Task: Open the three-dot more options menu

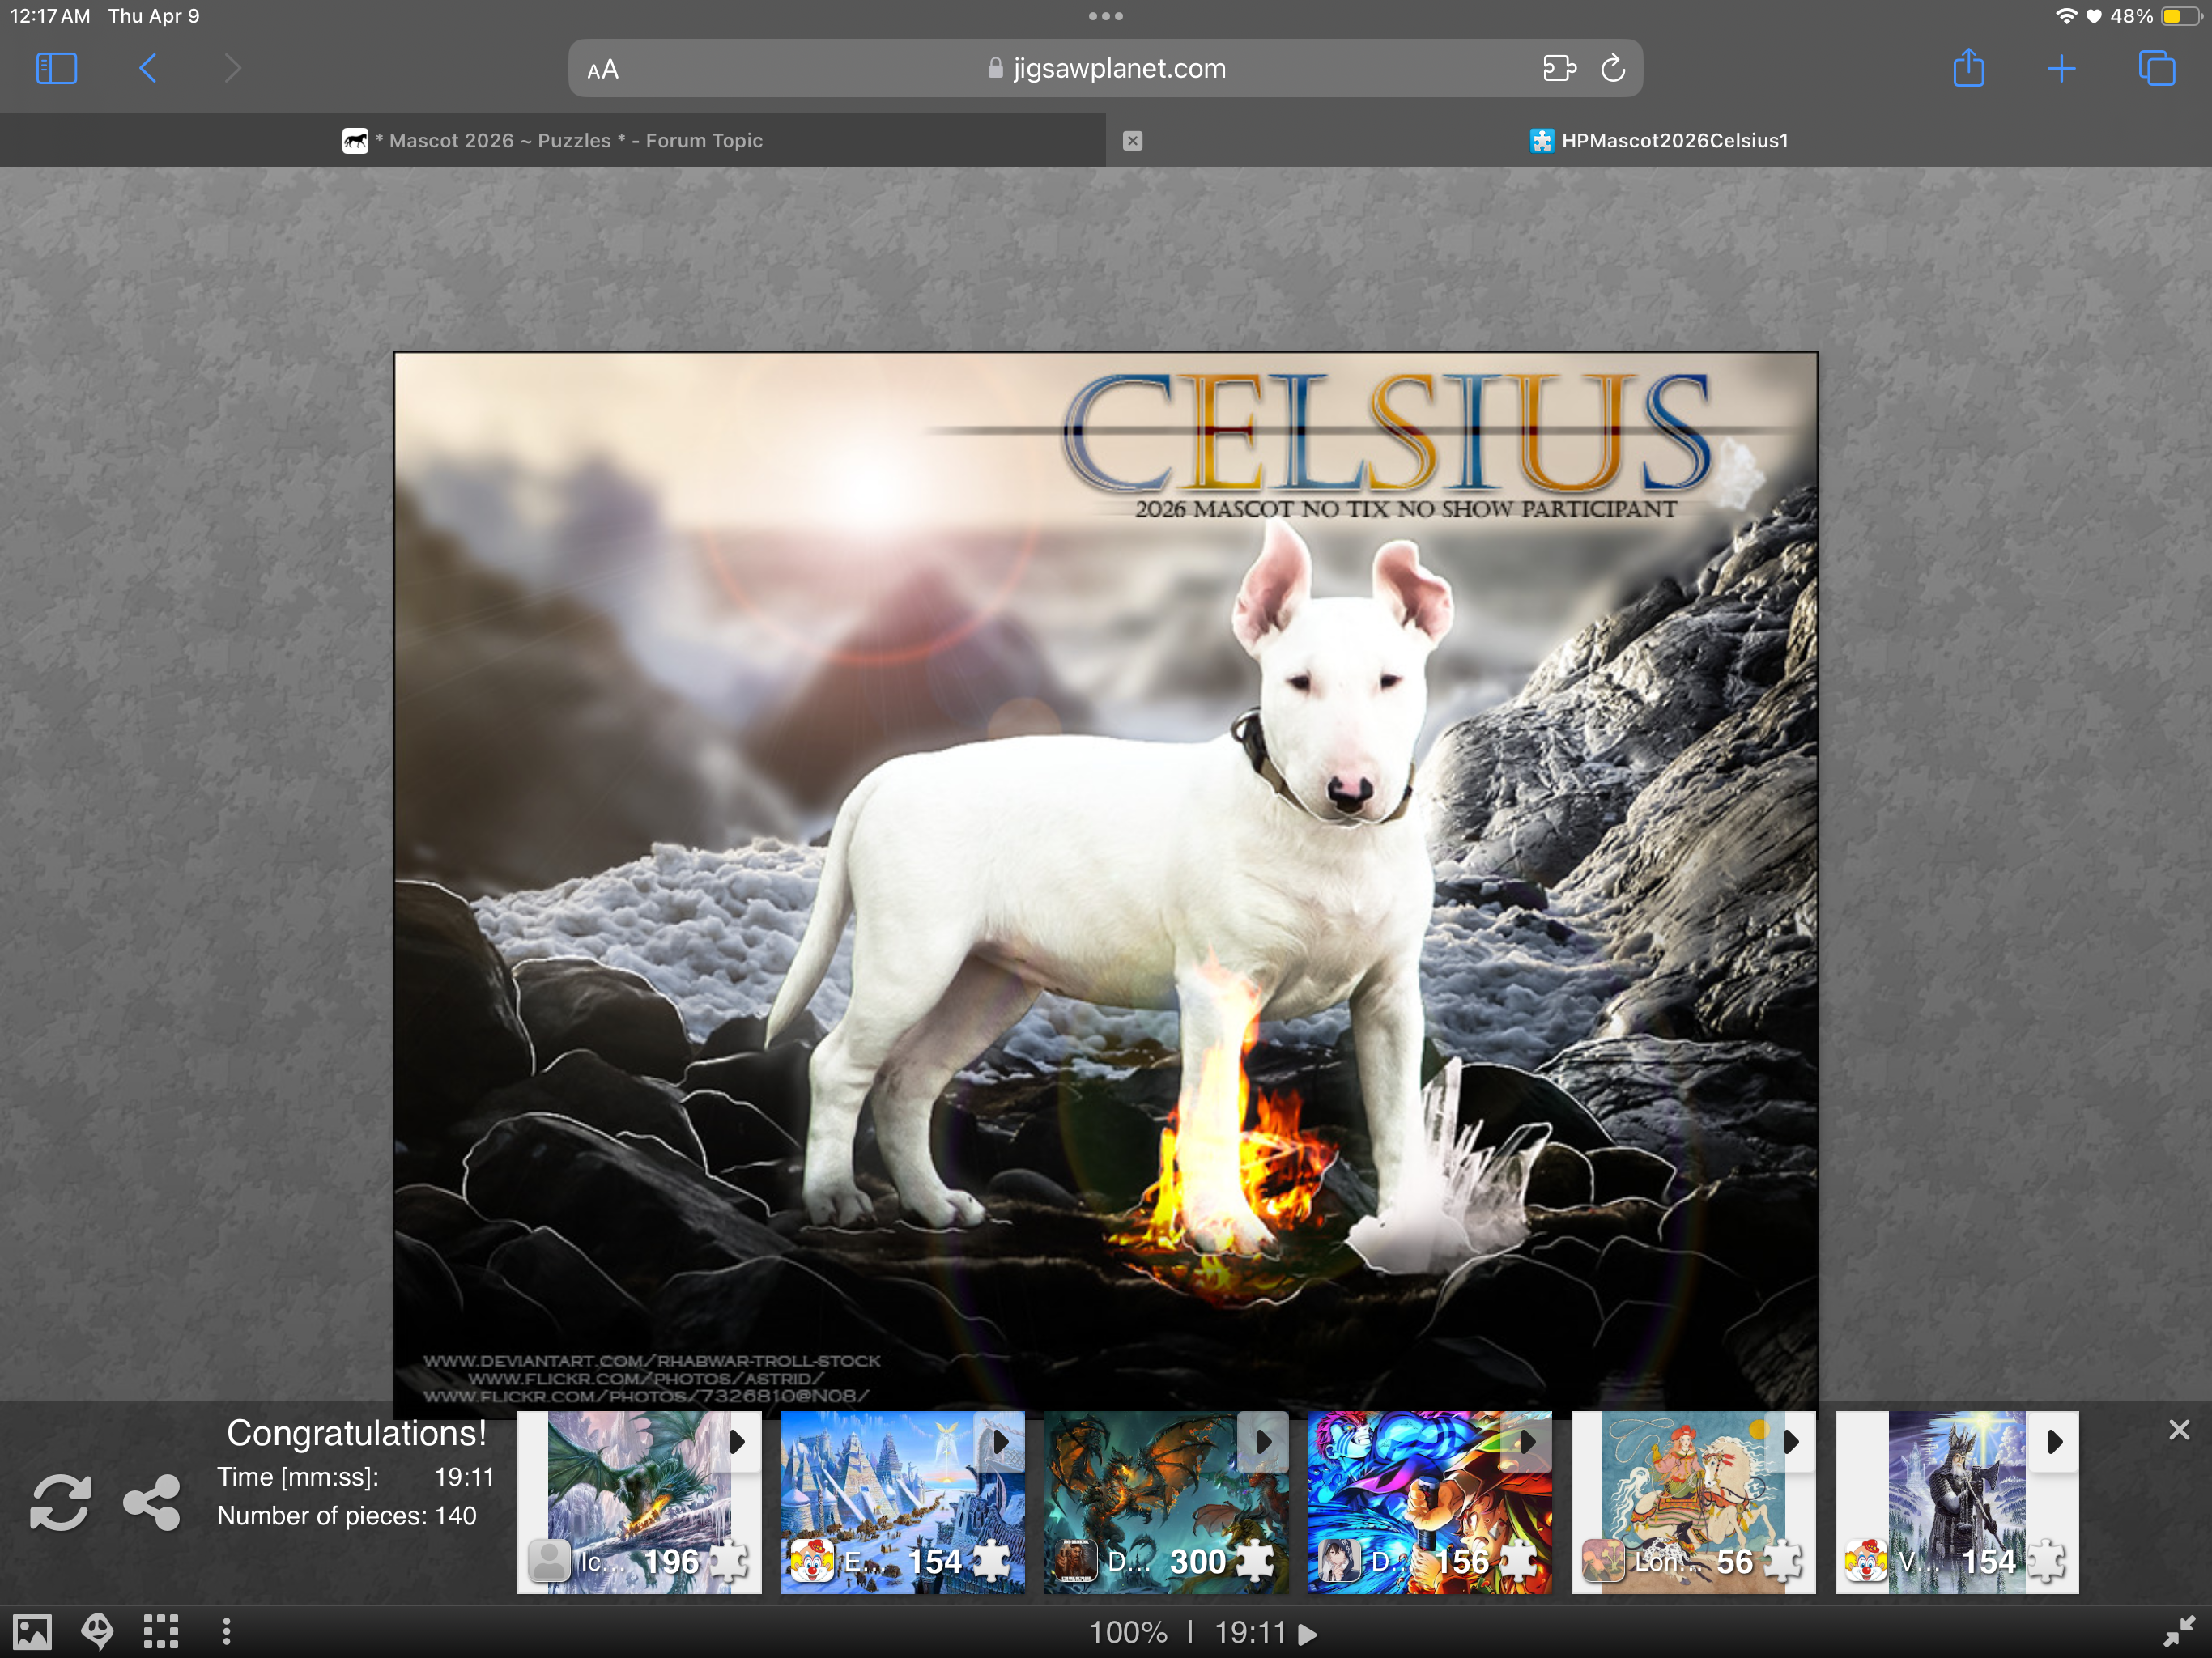Action: pyautogui.click(x=227, y=1632)
